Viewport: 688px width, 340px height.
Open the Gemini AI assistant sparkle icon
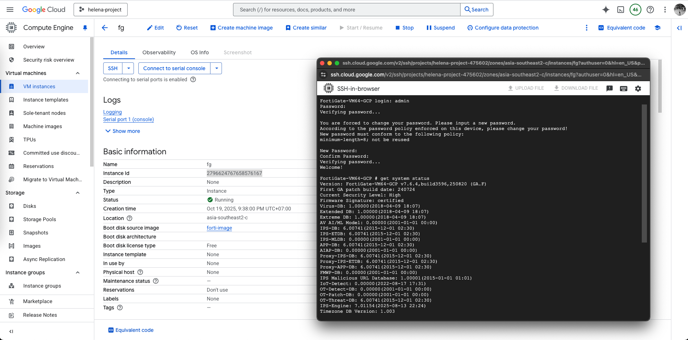click(606, 10)
